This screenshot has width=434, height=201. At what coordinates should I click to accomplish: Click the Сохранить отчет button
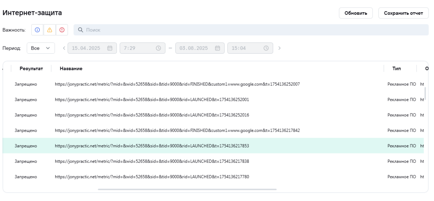coord(403,13)
